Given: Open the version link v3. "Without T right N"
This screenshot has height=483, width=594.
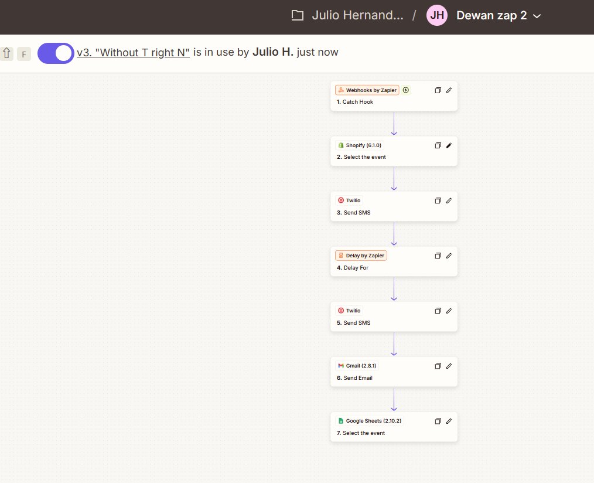Looking at the screenshot, I should [133, 52].
